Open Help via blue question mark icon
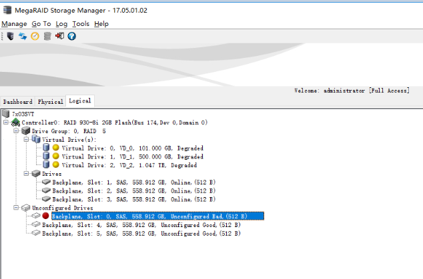423x279 pixels. click(71, 36)
